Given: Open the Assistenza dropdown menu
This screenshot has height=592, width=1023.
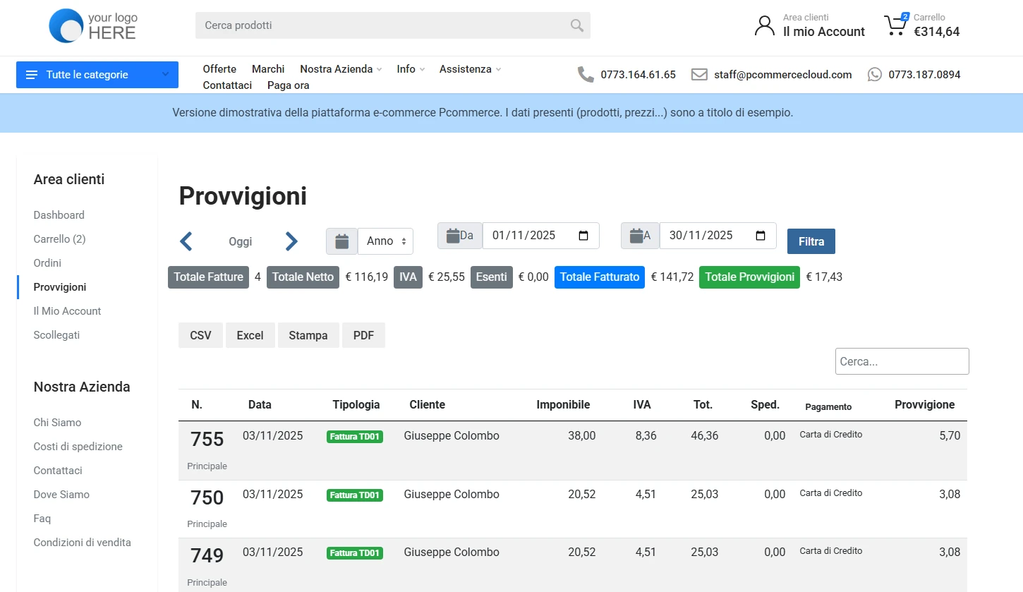Looking at the screenshot, I should [x=470, y=69].
